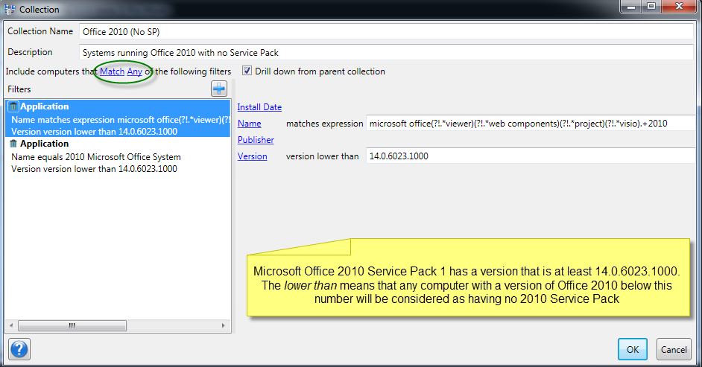Click the Any link
The image size is (702, 367).
click(x=134, y=71)
